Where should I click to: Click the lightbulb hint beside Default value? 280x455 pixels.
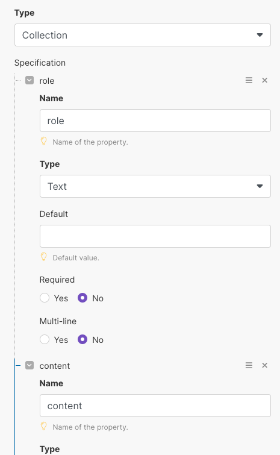43,257
